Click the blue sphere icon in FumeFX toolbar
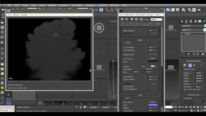Viewport: 206px width, 116px height. click(126, 19)
